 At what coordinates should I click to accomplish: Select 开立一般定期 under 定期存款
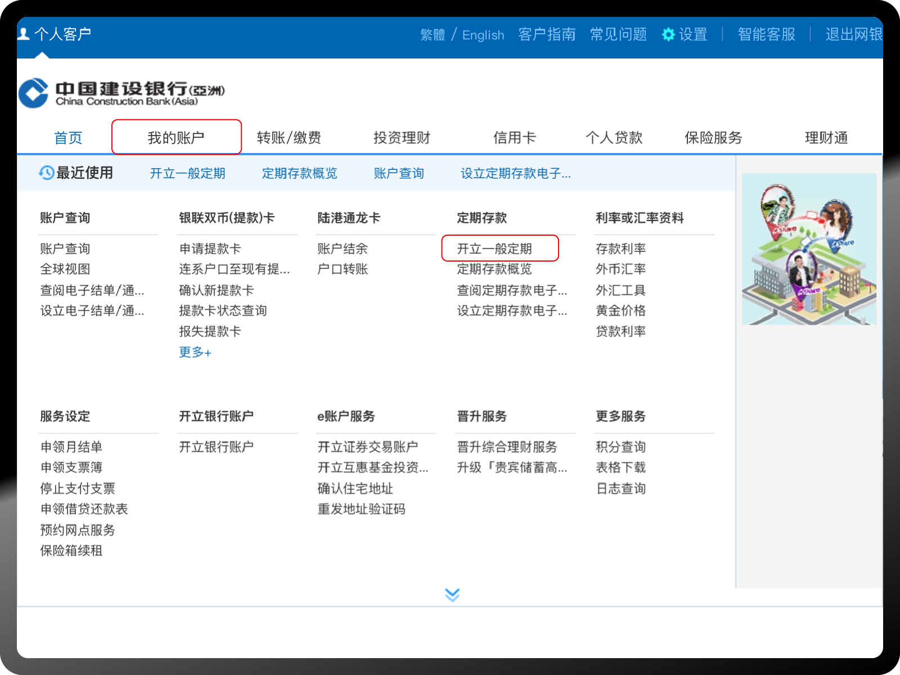pos(494,249)
